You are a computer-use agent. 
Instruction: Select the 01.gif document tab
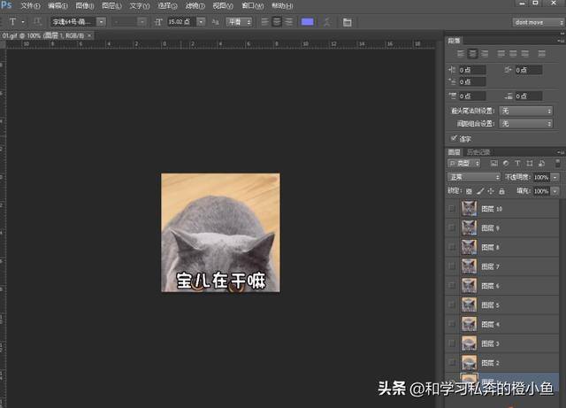tap(43, 35)
